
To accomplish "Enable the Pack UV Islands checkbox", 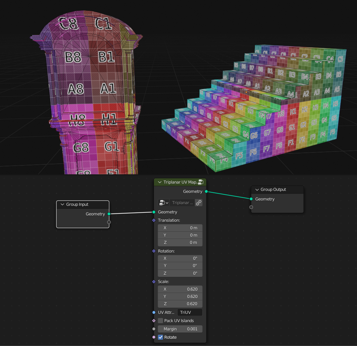I will point(161,320).
